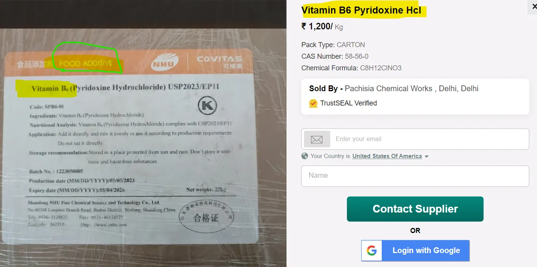
Task: Select United States Of America link
Action: pyautogui.click(x=387, y=156)
